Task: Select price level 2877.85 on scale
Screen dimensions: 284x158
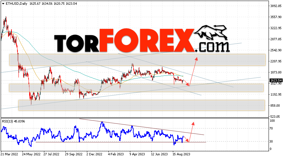Action: [x=276, y=39]
